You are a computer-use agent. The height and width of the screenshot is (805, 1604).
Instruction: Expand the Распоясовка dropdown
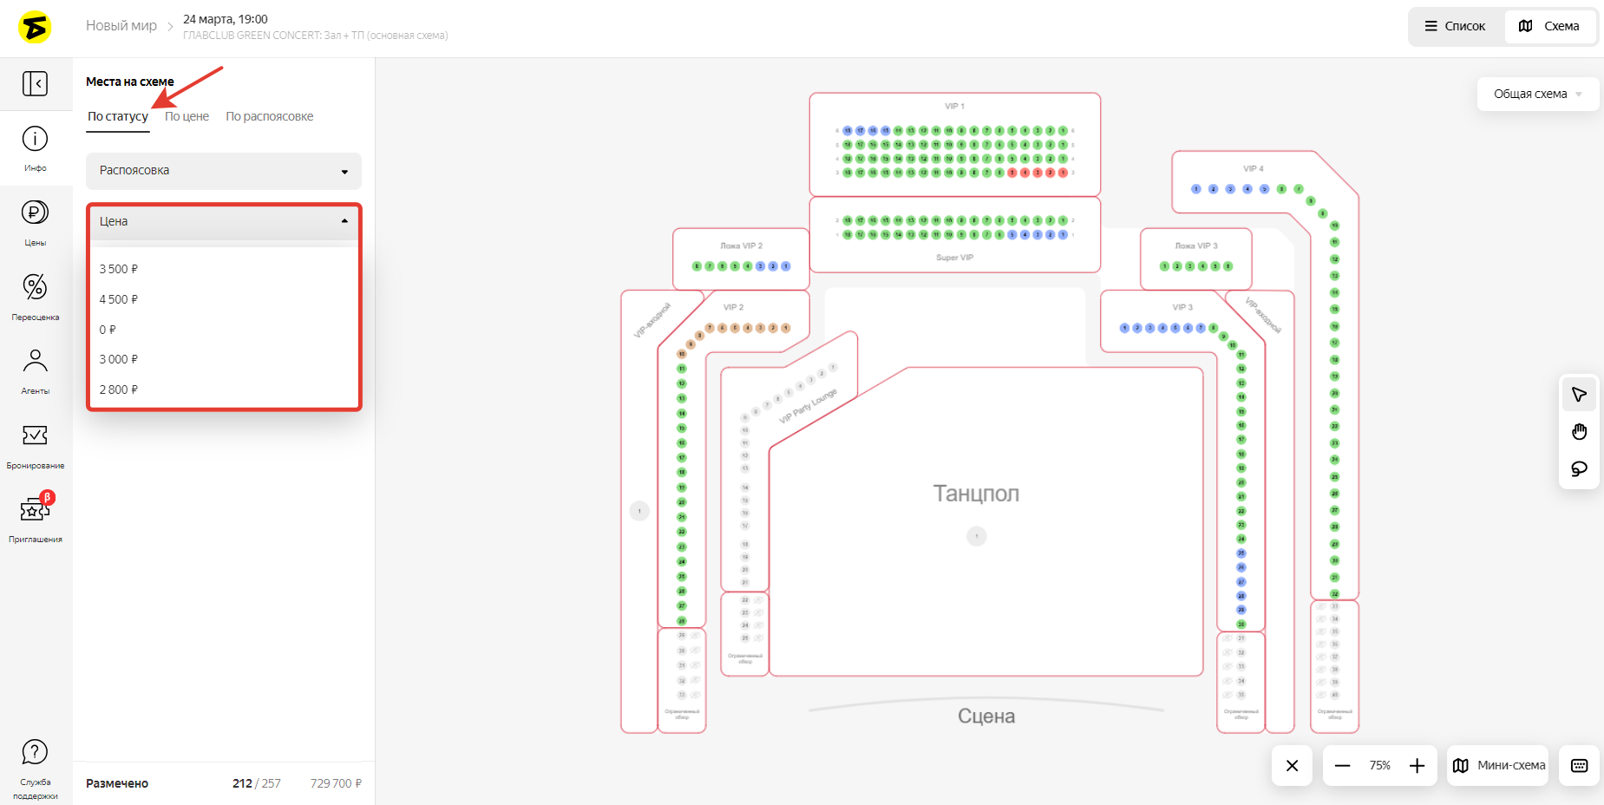point(224,171)
